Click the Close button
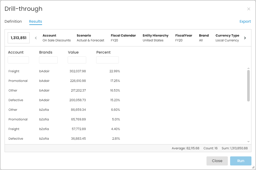The height and width of the screenshot is (170, 256). (x=217, y=161)
